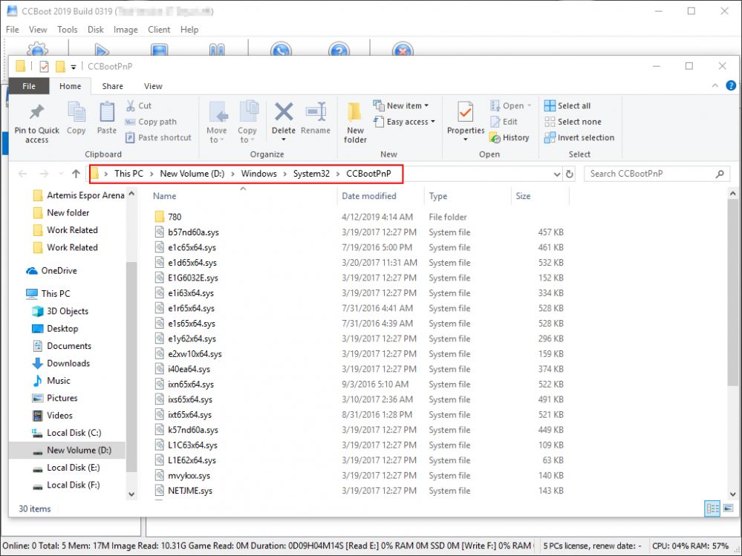Open the CCBoot Client menu
The height and width of the screenshot is (556, 742).
159,29
